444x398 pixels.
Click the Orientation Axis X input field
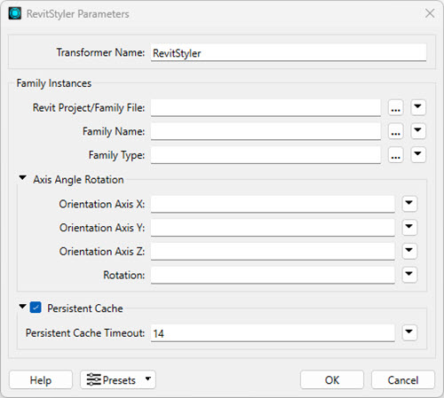pyautogui.click(x=273, y=204)
